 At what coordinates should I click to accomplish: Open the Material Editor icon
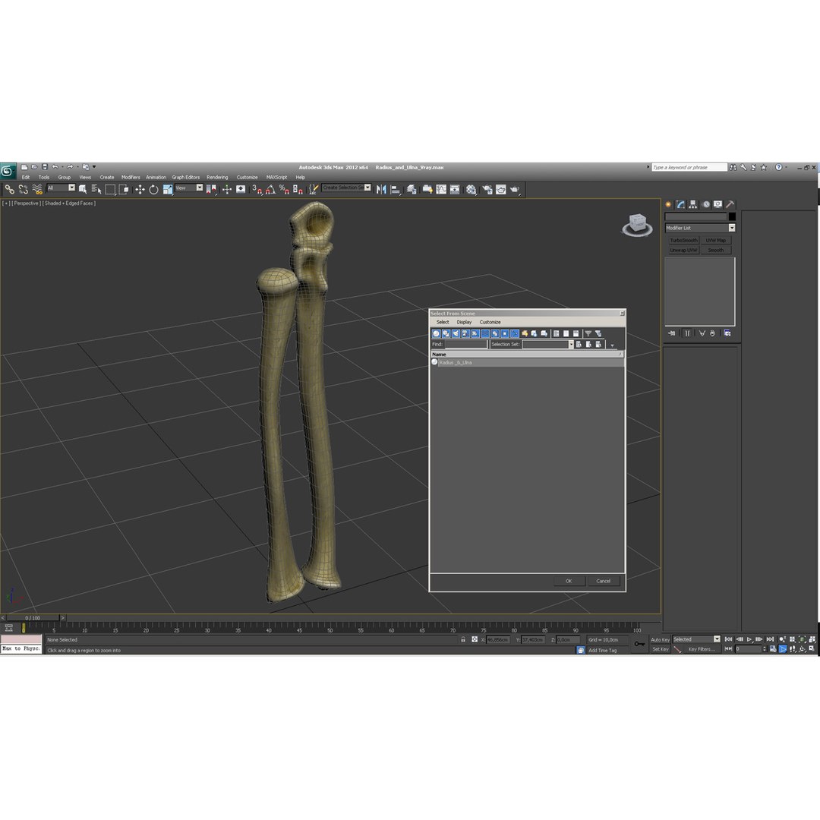(x=471, y=189)
